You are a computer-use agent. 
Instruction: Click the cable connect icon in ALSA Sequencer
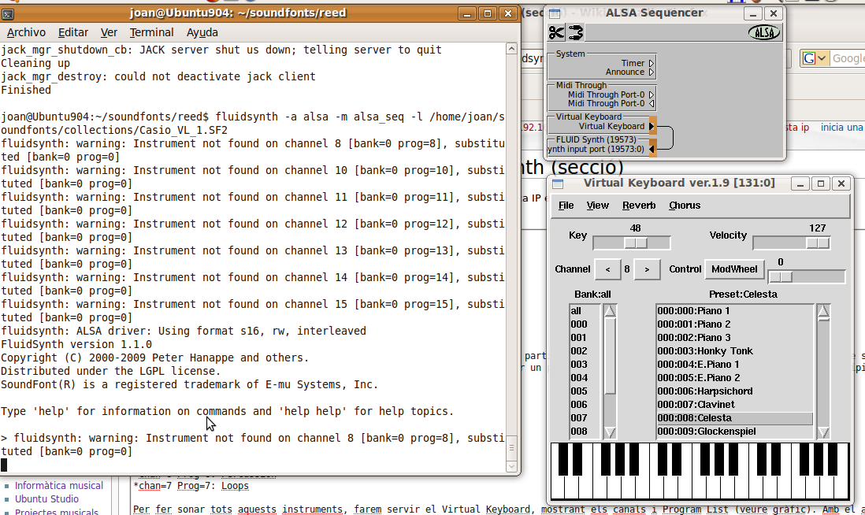coord(576,32)
